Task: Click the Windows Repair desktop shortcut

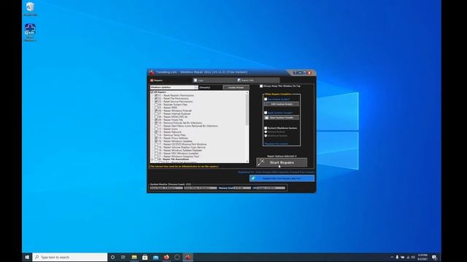Action: [30, 32]
